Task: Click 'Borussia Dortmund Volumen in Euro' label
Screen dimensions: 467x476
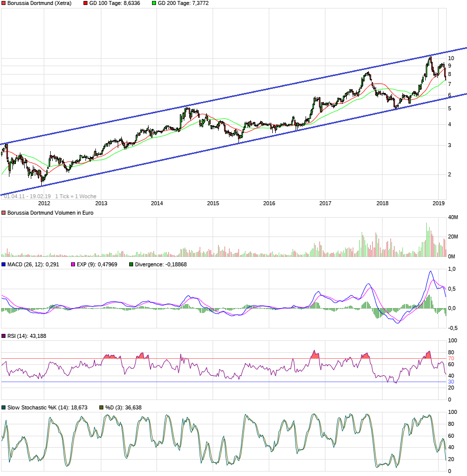Action: [x=50, y=213]
